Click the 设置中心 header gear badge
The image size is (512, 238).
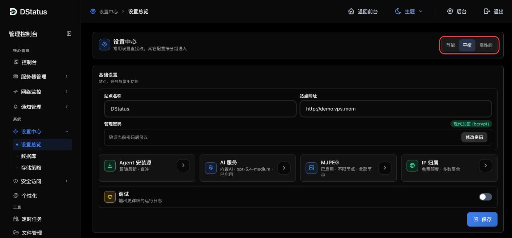[104, 44]
